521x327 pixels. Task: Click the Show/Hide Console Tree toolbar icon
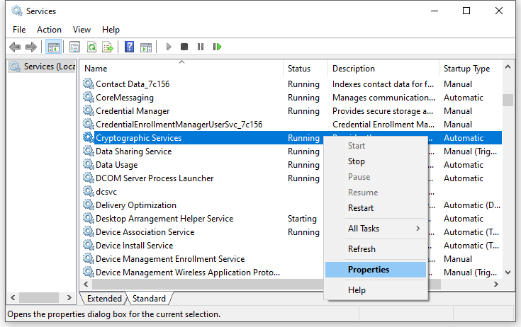[x=53, y=47]
